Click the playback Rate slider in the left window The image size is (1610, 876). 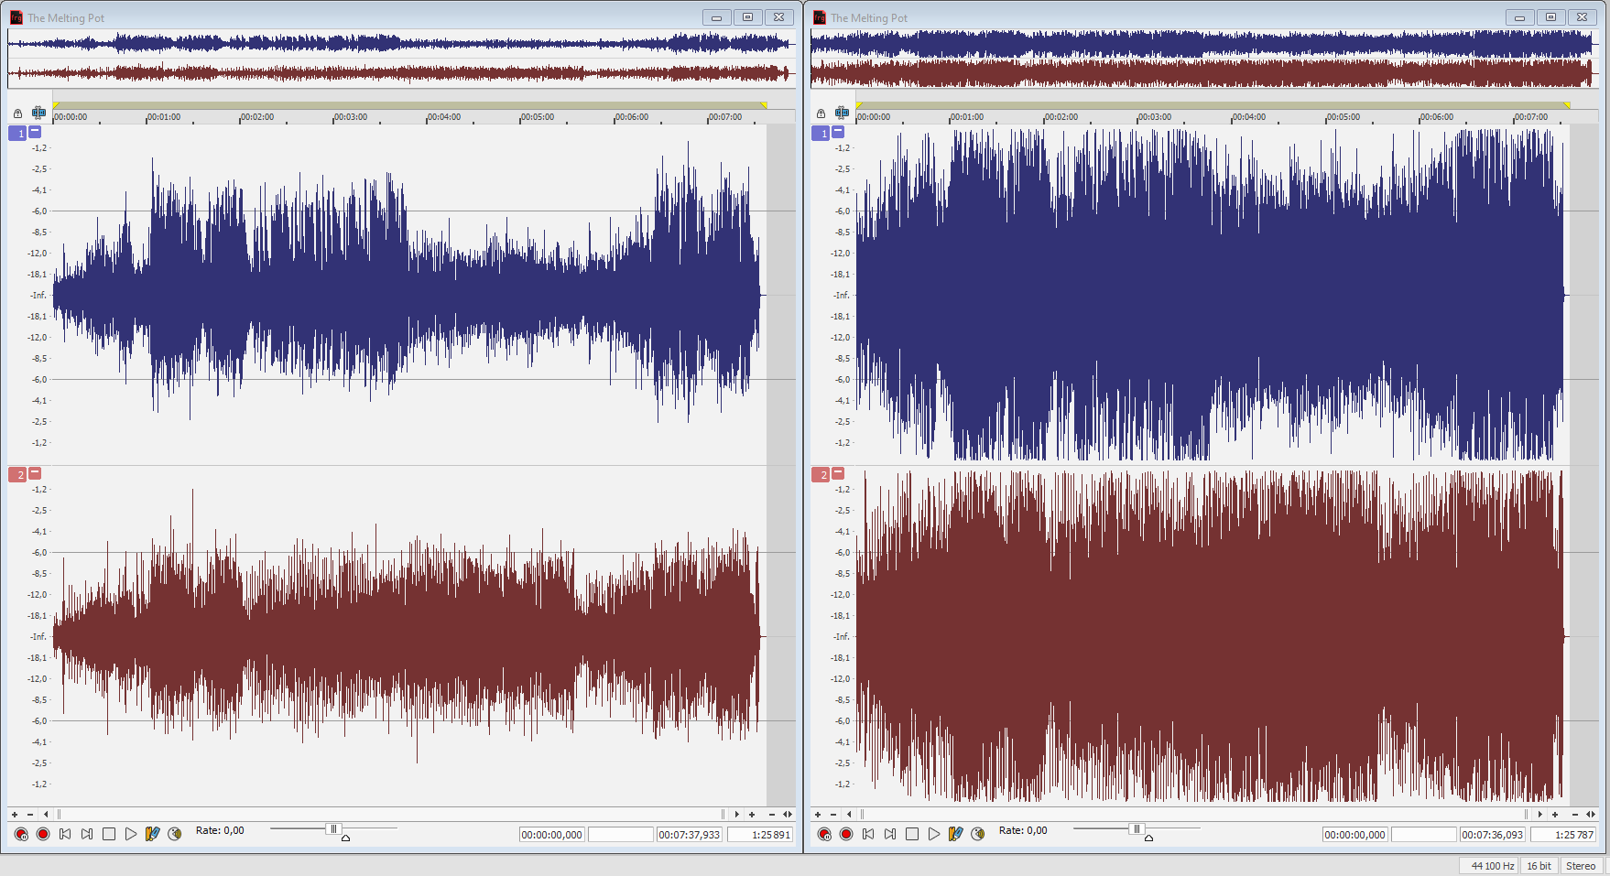[x=333, y=829]
